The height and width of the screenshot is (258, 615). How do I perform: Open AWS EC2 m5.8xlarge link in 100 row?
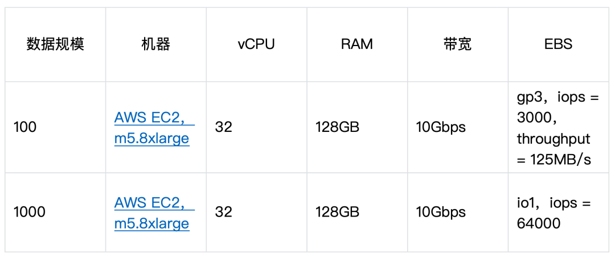pyautogui.click(x=151, y=128)
